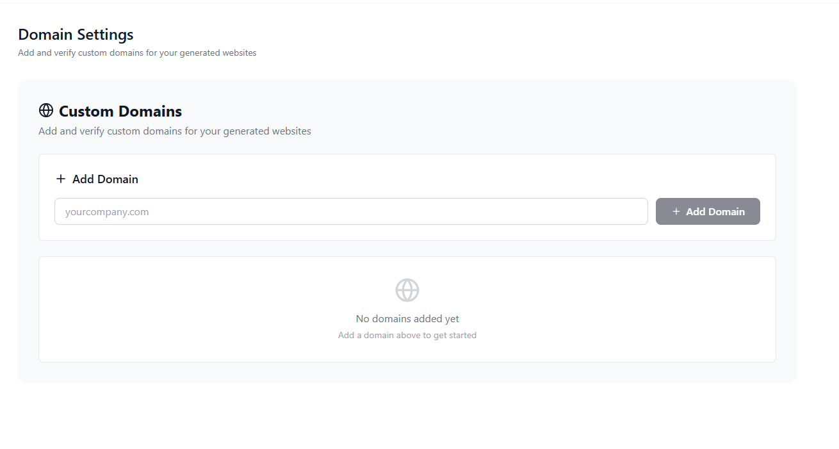Click the empty domains list placeholder card

(407, 309)
